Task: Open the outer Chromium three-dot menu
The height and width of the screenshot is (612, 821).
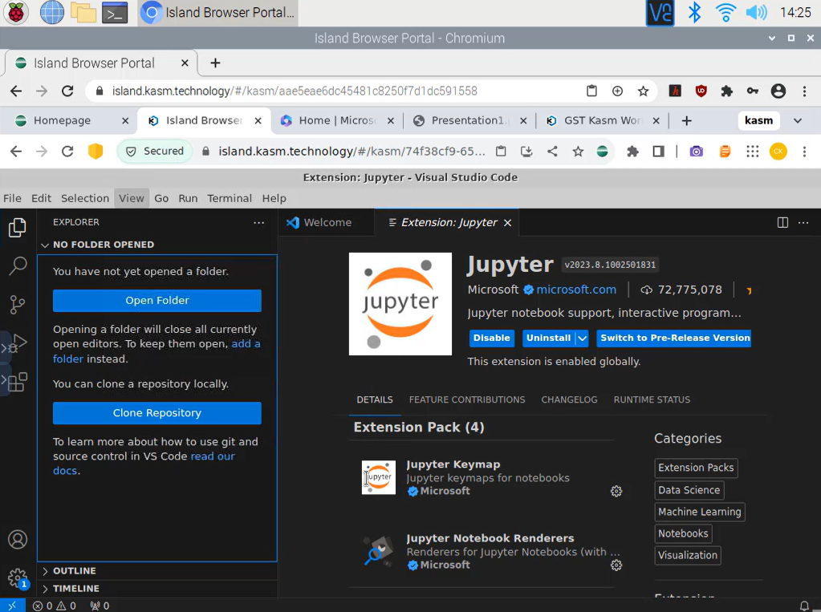Action: [x=804, y=91]
